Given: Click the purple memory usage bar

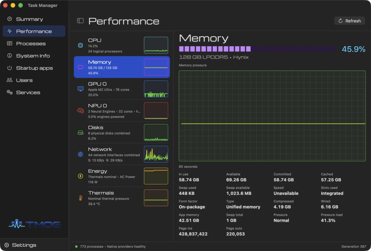Looking at the screenshot, I should click(257, 49).
